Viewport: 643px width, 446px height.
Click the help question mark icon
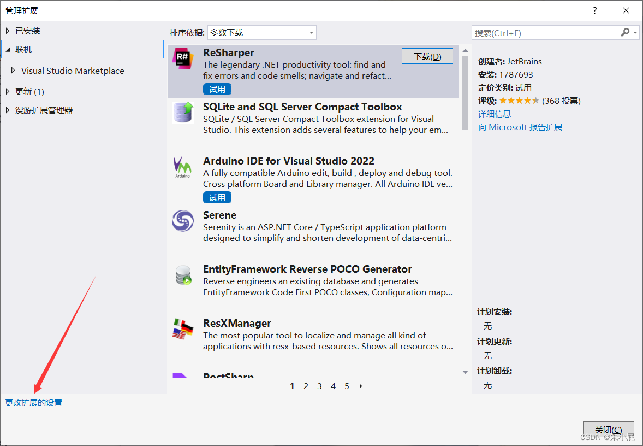[x=594, y=10]
